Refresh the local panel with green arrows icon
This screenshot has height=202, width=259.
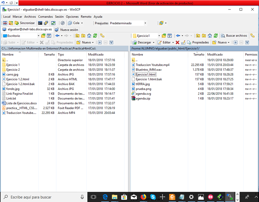click(95, 36)
